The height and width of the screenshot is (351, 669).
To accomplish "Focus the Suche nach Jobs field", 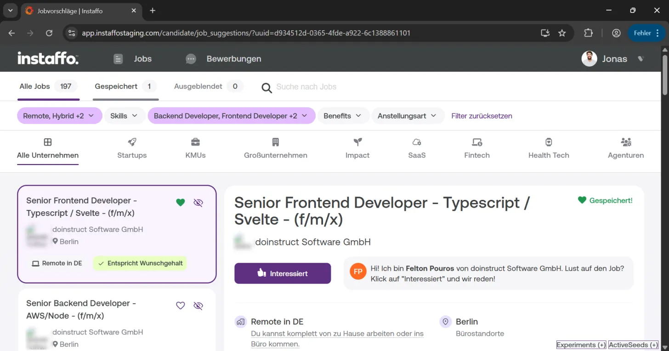I will click(306, 87).
